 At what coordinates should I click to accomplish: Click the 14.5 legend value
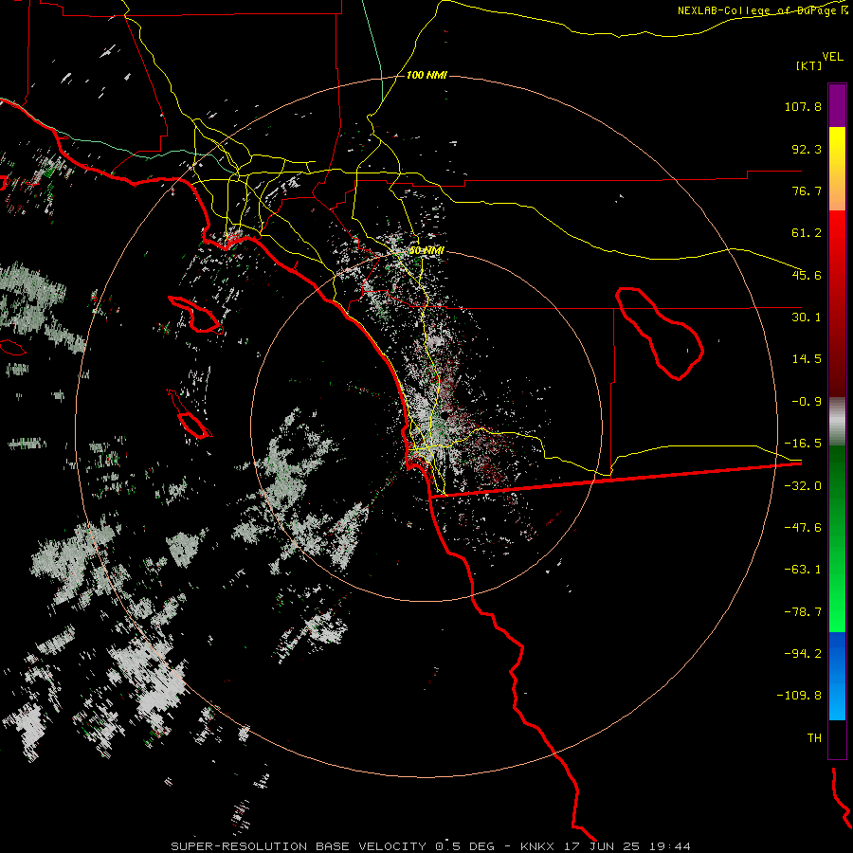point(807,359)
